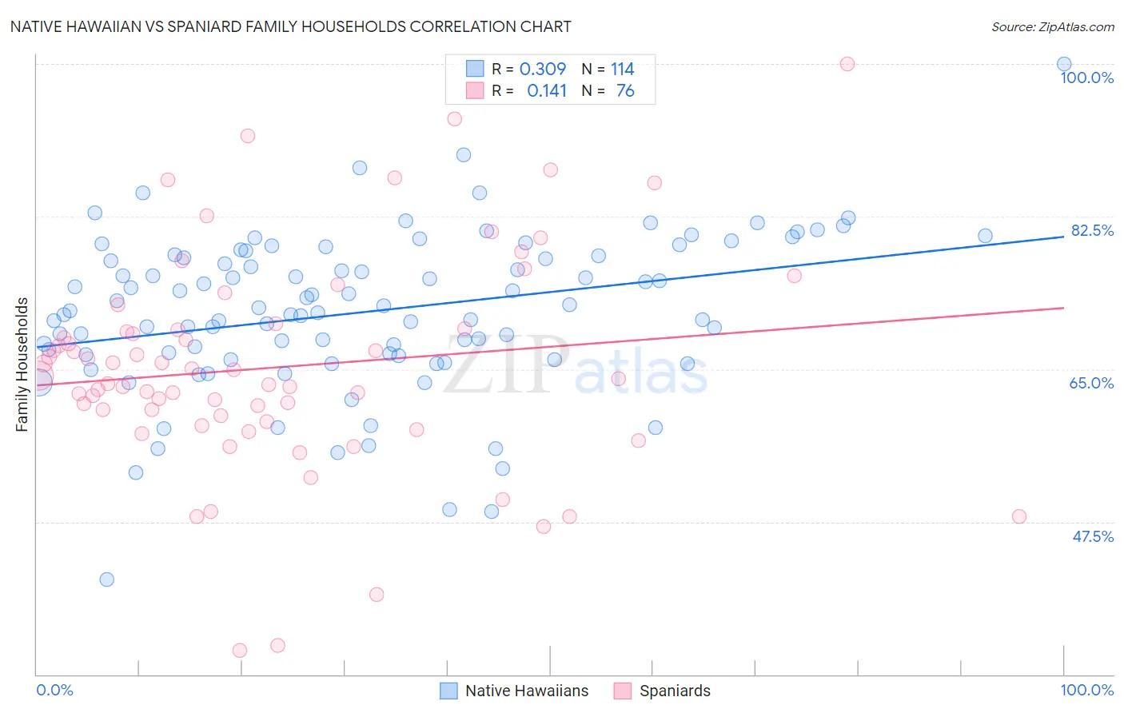Image resolution: width=1124 pixels, height=713 pixels.
Task: Click the blue data point at top right corner
Action: [1064, 64]
